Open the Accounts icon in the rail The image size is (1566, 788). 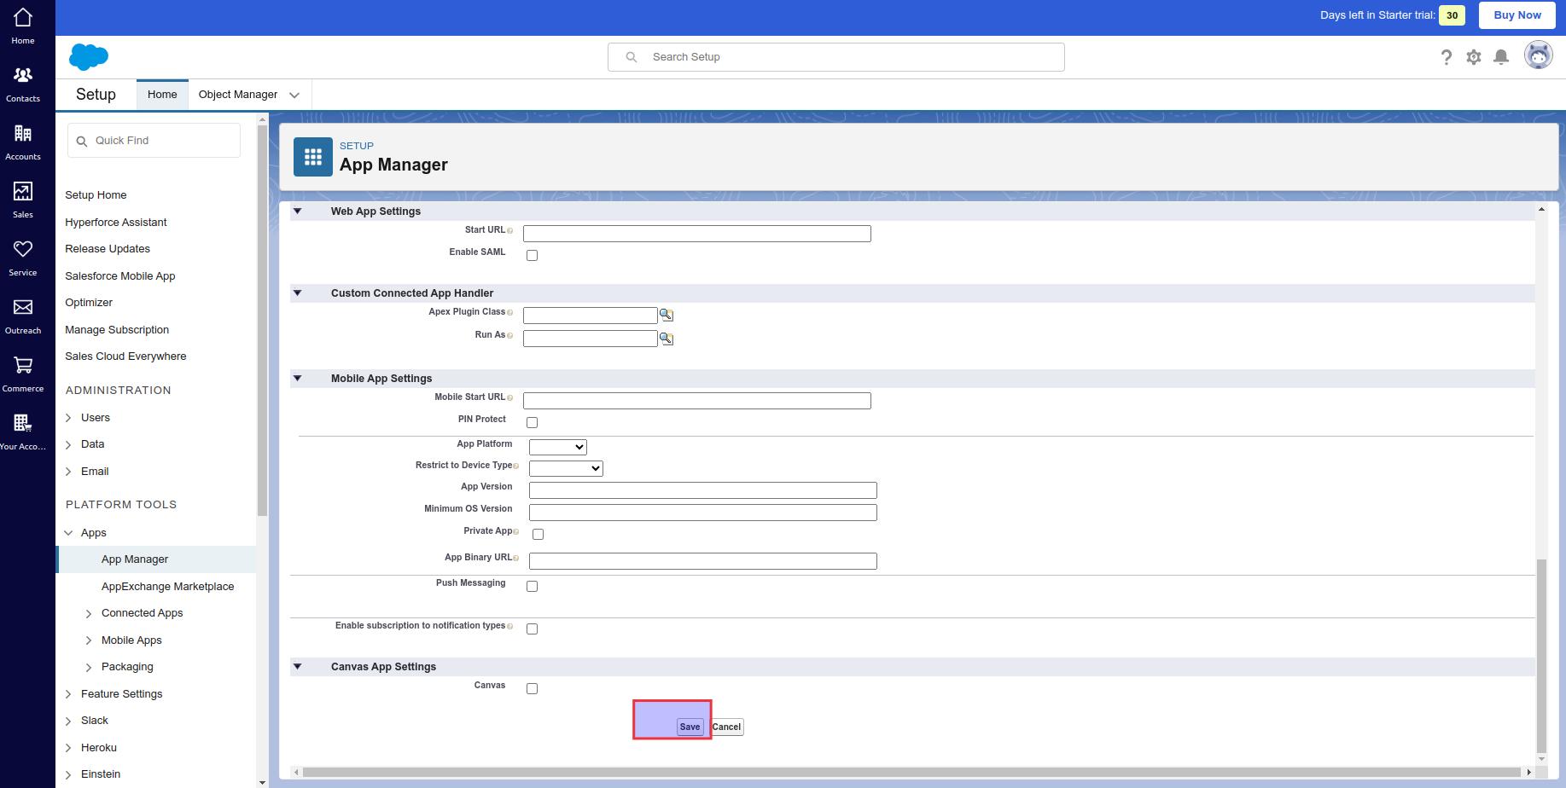point(23,142)
